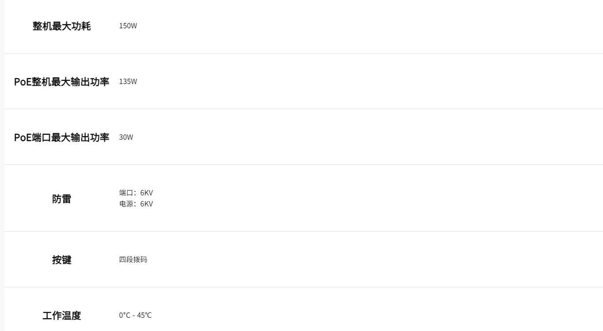Click the 整机最大功耗 label
This screenshot has height=331, width=603.
[61, 26]
